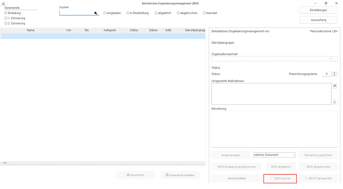
Task: Click the Serienbrief erstellen button
Action: coord(180,175)
